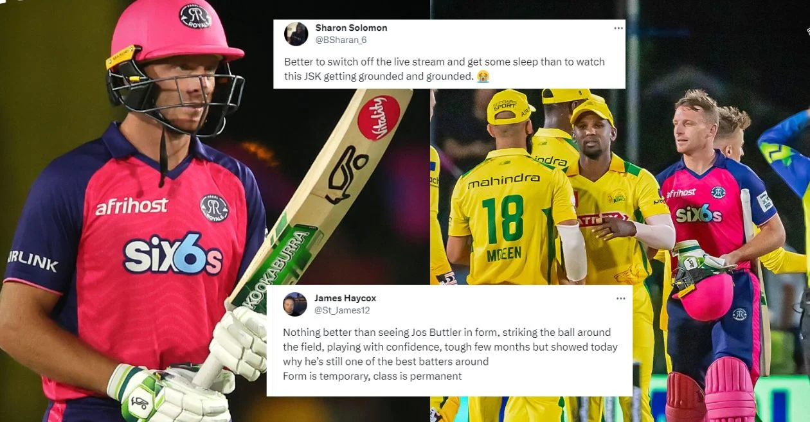Click the red Vitality logo on the bat

[x=379, y=118]
